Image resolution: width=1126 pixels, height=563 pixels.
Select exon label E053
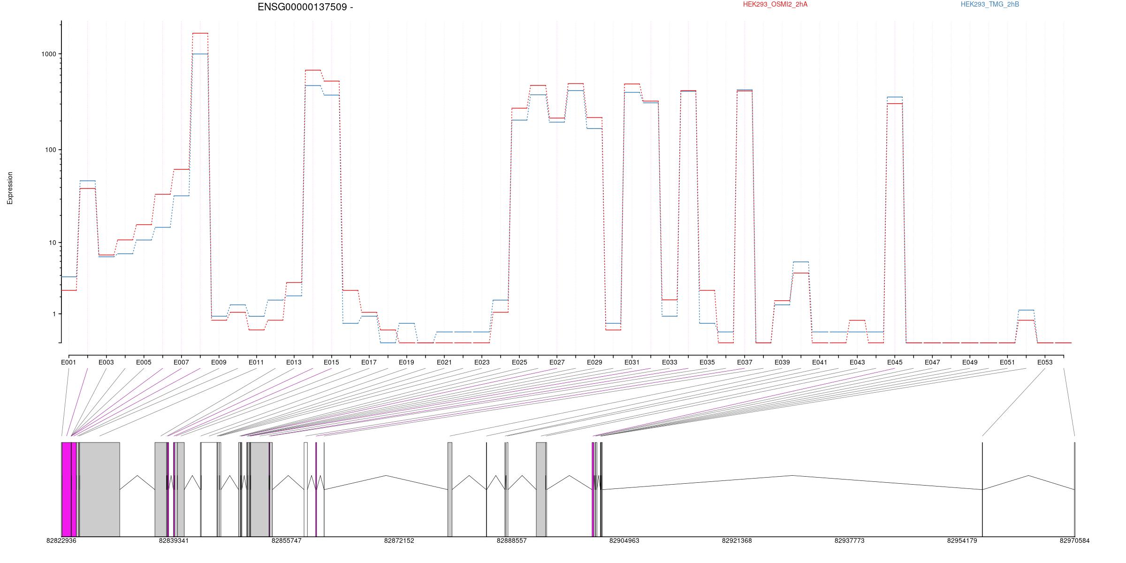tap(1045, 362)
